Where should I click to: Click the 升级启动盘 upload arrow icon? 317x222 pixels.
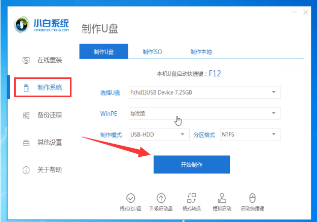(x=161, y=198)
